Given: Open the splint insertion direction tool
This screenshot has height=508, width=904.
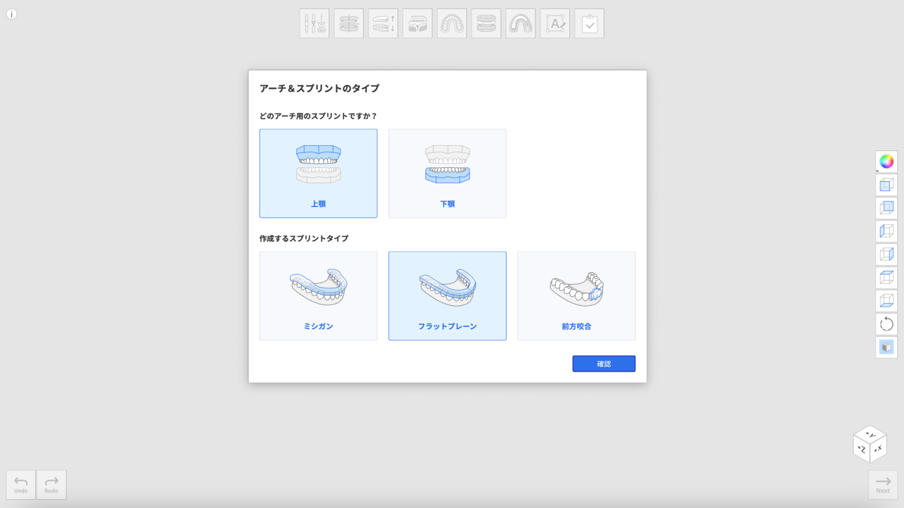Looking at the screenshot, I should pyautogui.click(x=417, y=23).
